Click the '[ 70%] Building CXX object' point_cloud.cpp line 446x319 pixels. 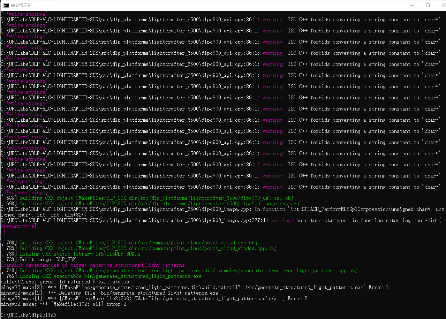tap(129, 243)
